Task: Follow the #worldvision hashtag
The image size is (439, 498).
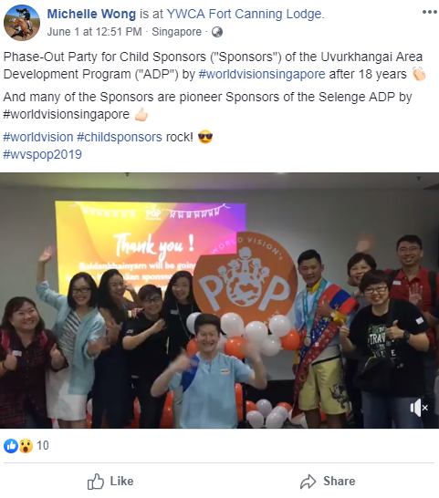Action: coord(38,137)
